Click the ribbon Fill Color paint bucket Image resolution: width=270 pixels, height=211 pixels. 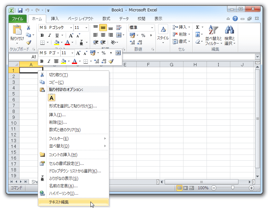tap(57, 42)
